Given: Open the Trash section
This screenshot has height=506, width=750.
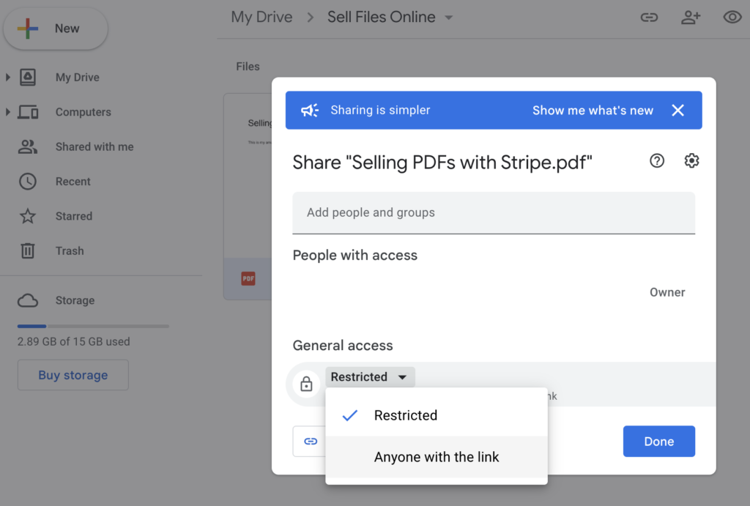Looking at the screenshot, I should coord(70,250).
